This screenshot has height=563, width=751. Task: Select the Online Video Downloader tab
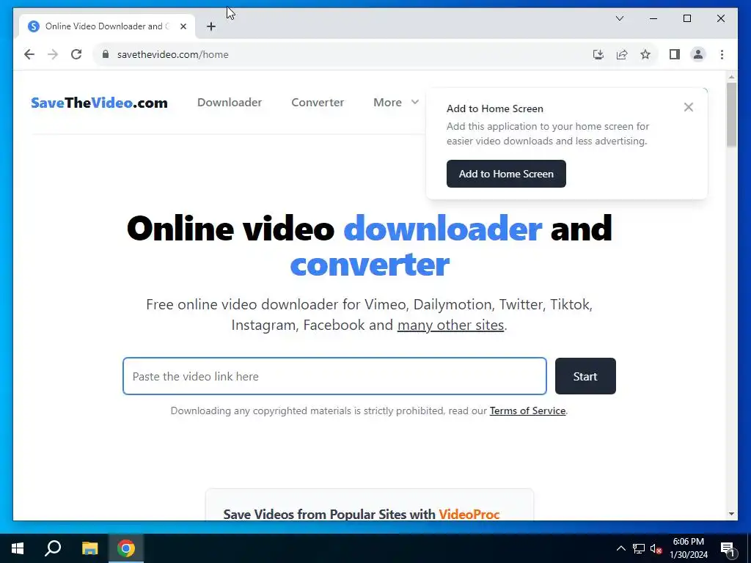(x=107, y=26)
